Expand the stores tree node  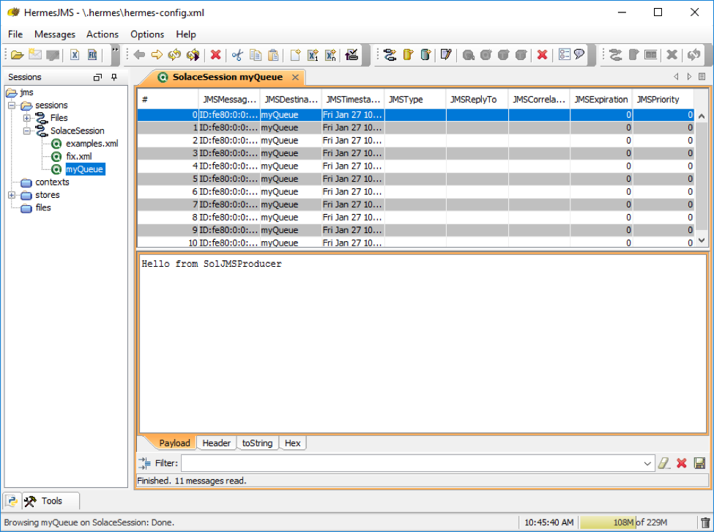pos(12,195)
